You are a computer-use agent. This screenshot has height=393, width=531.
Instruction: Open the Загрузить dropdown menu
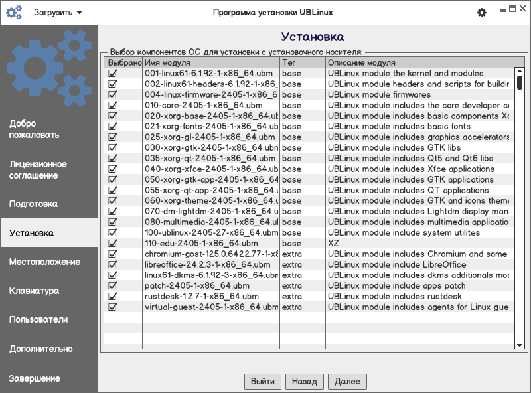click(58, 13)
